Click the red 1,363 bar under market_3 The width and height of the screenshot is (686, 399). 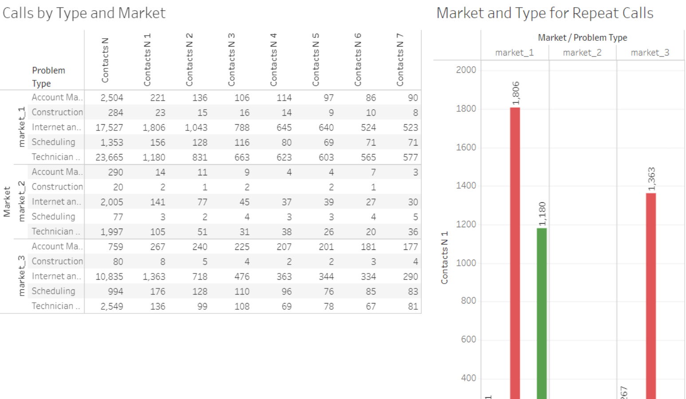(x=651, y=296)
